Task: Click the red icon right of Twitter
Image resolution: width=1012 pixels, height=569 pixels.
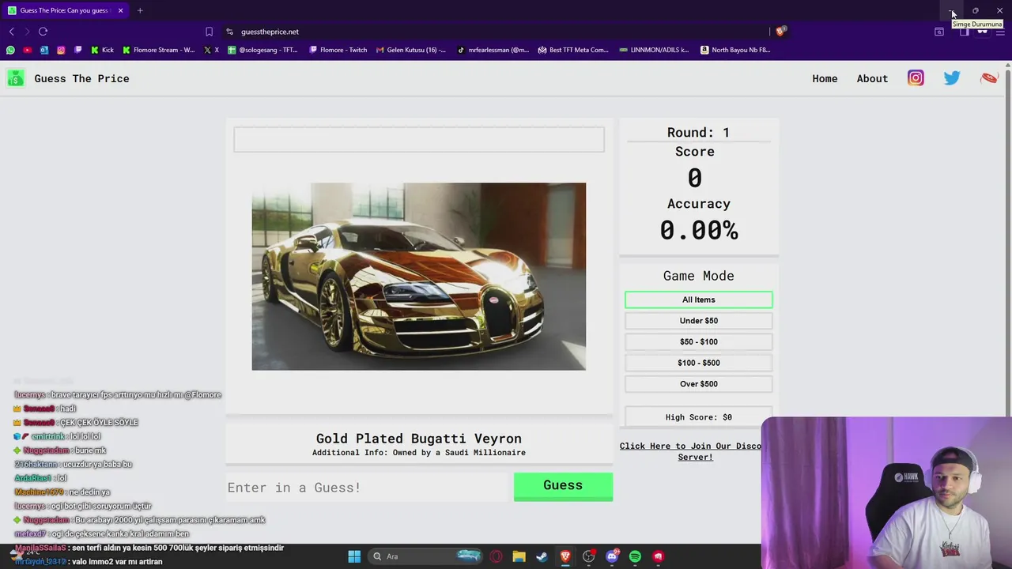Action: pos(989,77)
